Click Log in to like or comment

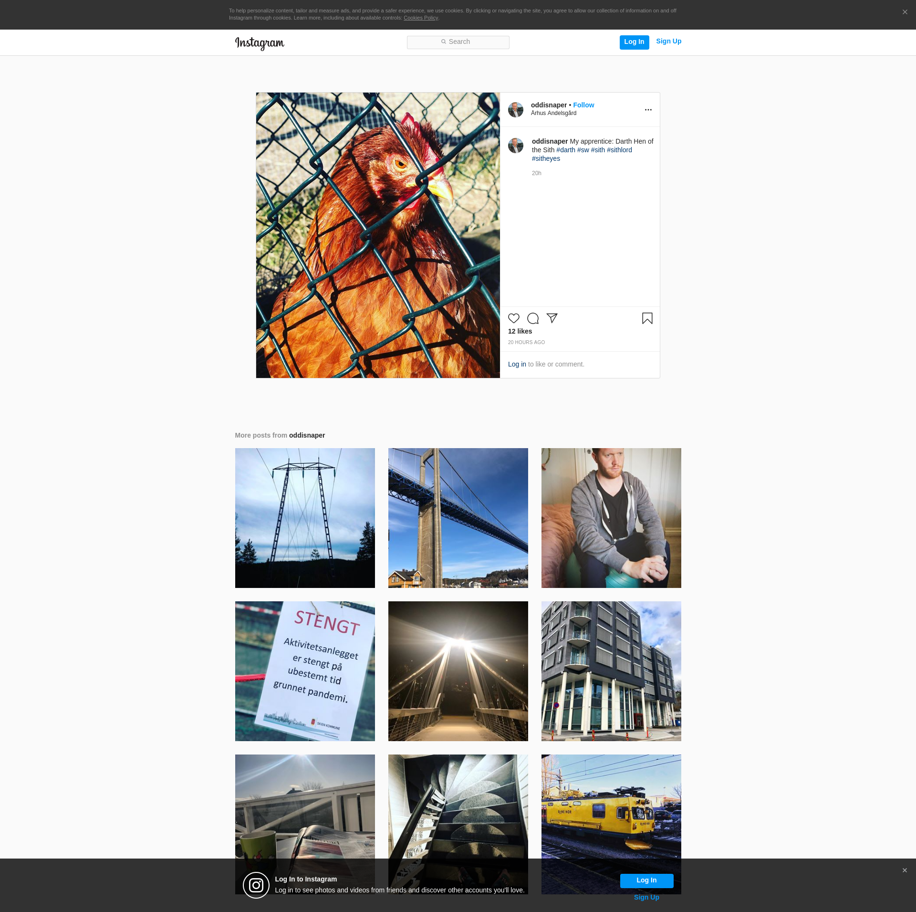click(517, 364)
